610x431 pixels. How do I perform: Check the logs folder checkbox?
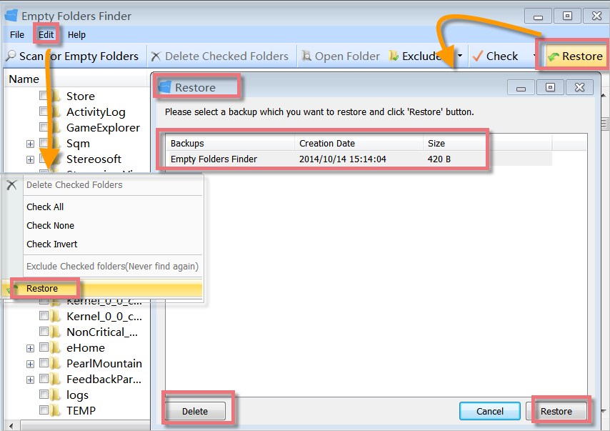(x=44, y=395)
